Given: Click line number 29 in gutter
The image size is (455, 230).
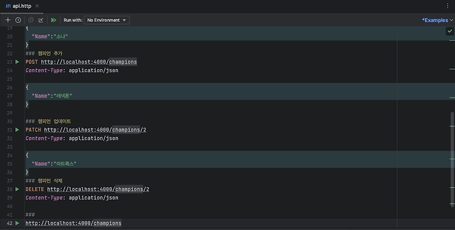Looking at the screenshot, I should (x=10, y=113).
